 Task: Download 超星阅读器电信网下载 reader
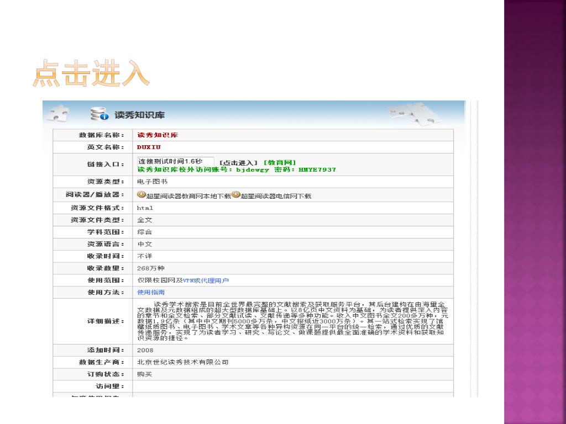click(x=276, y=196)
